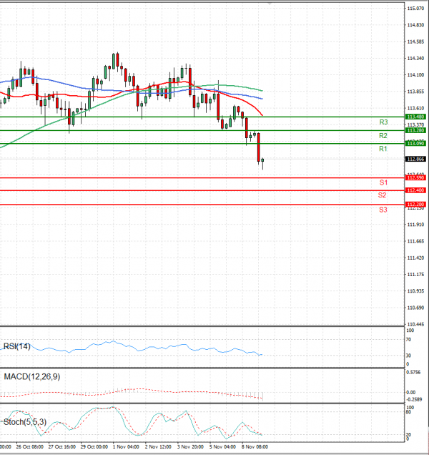
Task: Click the S1 support label
Action: [383, 182]
